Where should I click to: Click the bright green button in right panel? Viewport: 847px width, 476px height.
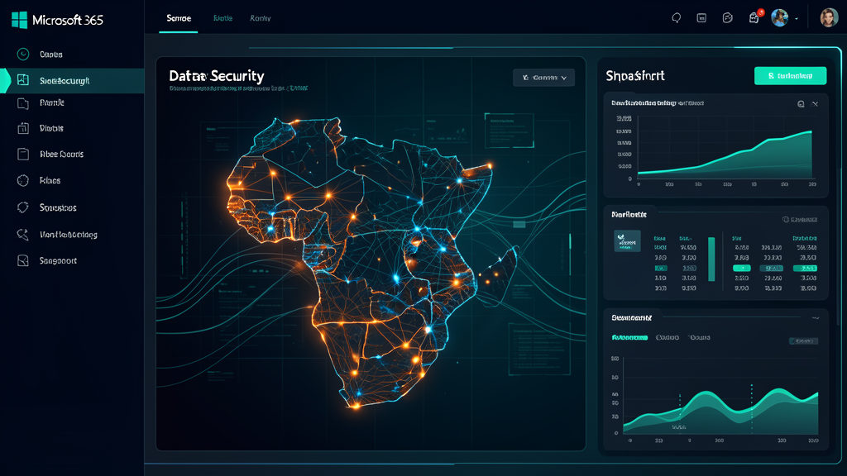coord(790,76)
